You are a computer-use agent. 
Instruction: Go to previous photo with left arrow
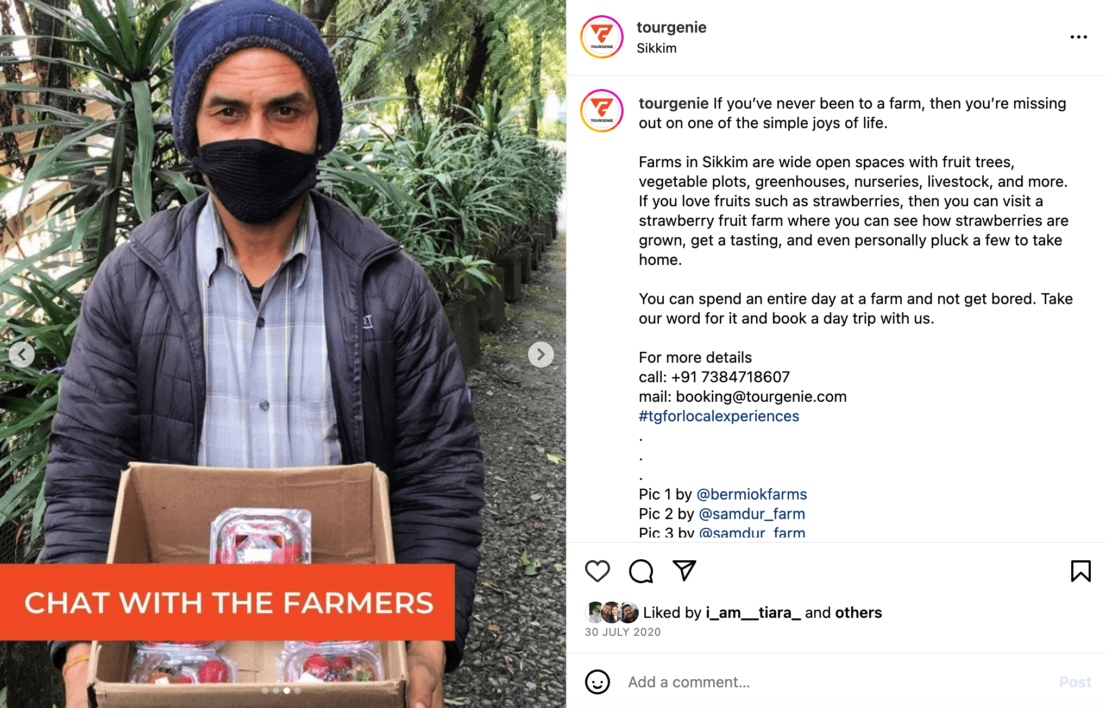tap(22, 355)
